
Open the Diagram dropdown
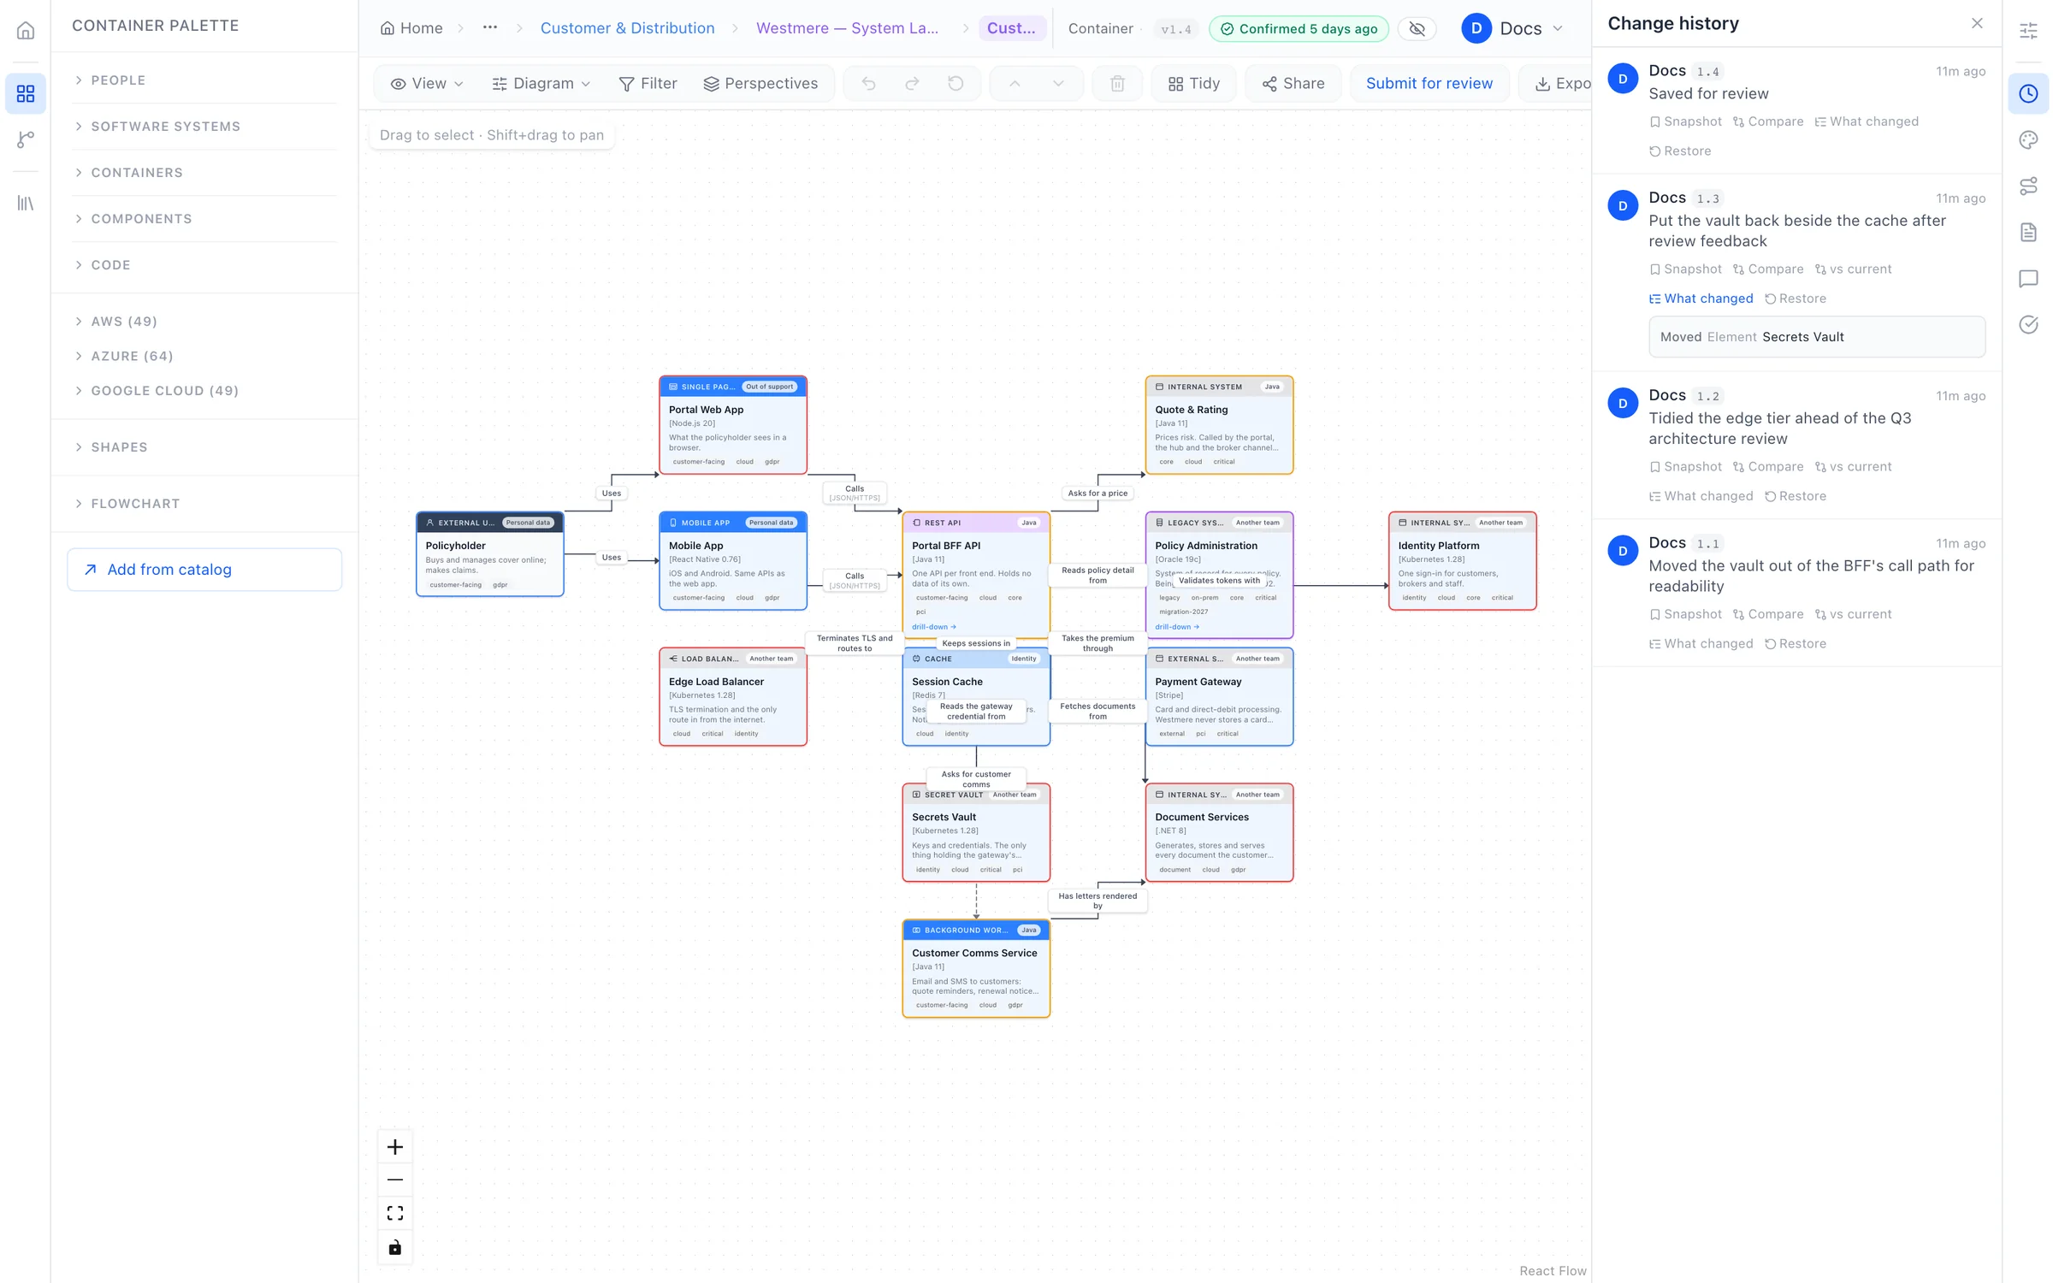(541, 83)
